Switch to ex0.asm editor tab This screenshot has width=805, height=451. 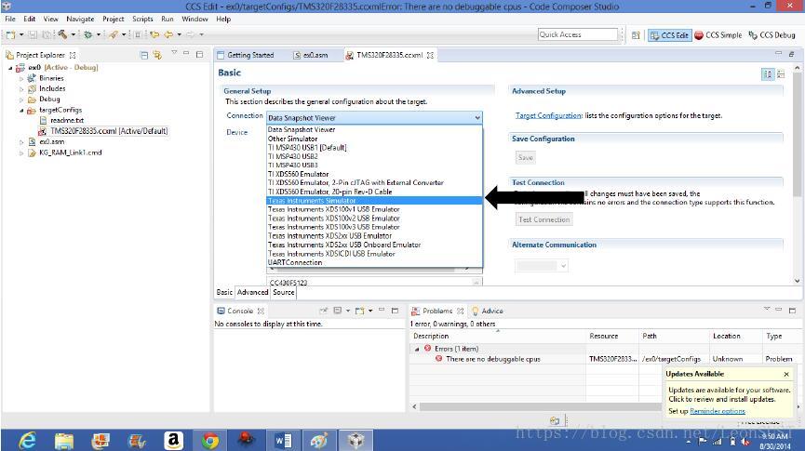311,55
